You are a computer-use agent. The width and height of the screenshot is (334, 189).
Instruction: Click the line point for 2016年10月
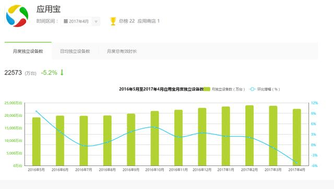(154, 127)
